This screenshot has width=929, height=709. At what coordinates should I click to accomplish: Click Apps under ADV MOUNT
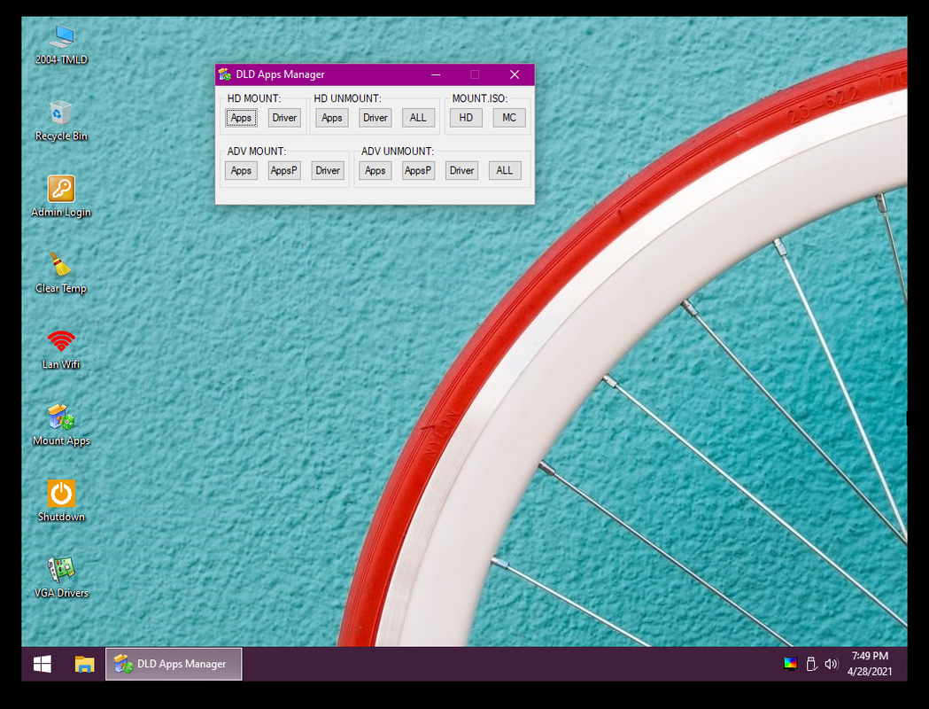tap(241, 170)
